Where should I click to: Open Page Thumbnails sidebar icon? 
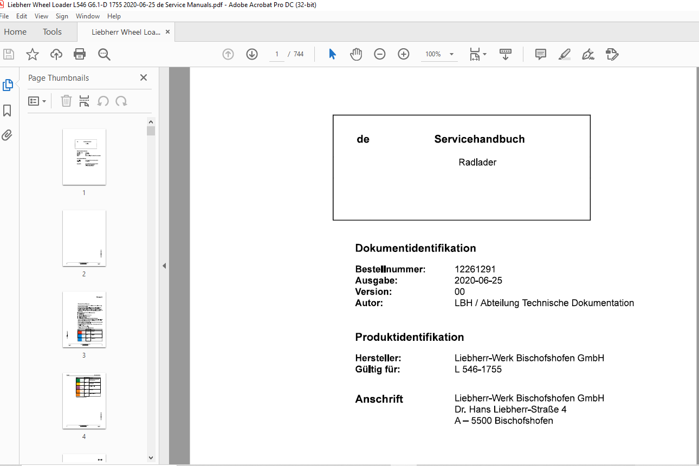8,85
